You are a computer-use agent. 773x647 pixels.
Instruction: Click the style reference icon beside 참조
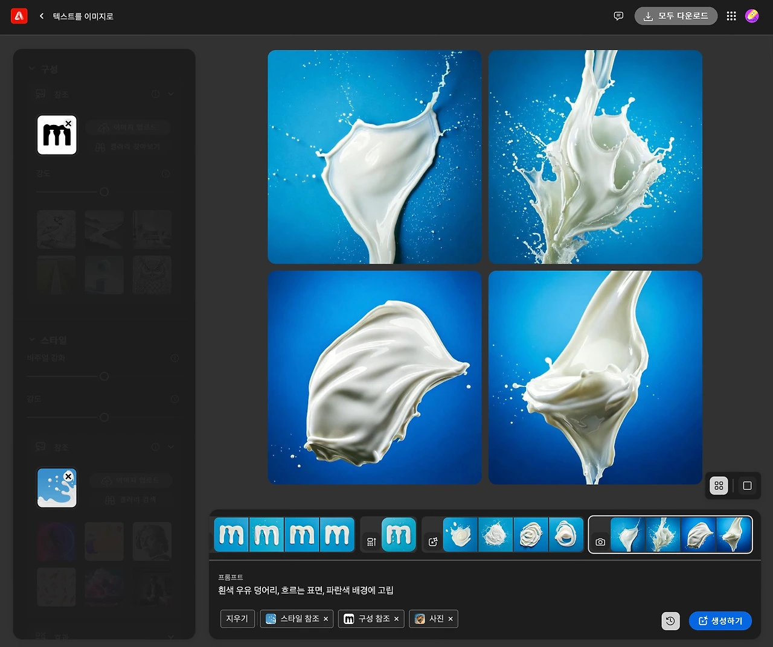click(x=40, y=447)
